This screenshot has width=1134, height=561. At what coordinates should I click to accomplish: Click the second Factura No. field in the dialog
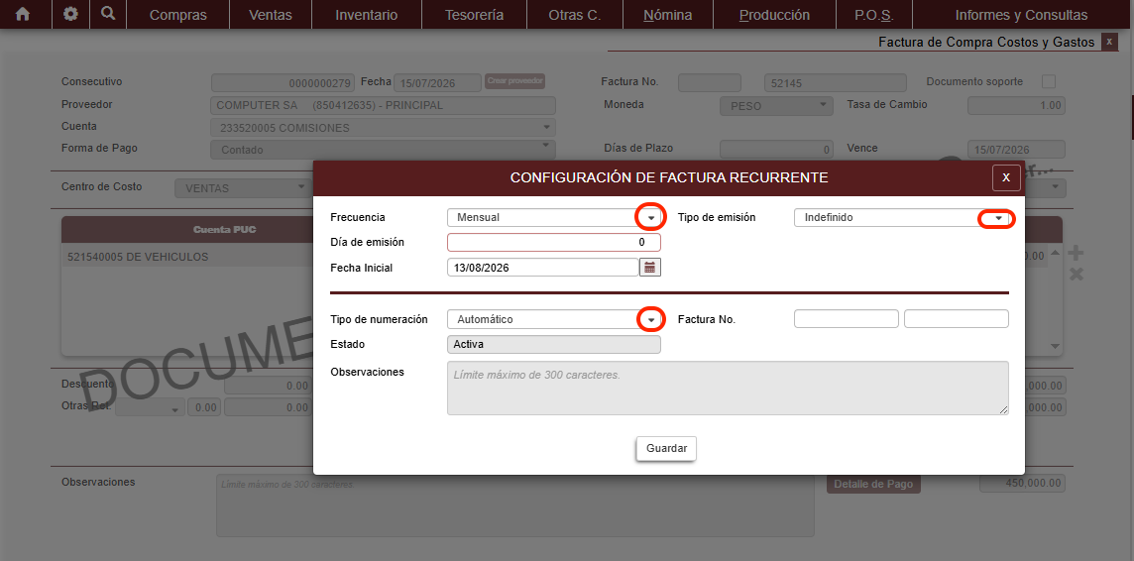pyautogui.click(x=957, y=319)
